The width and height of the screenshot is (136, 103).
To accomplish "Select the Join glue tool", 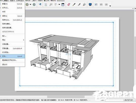I will (x=84, y=4).
